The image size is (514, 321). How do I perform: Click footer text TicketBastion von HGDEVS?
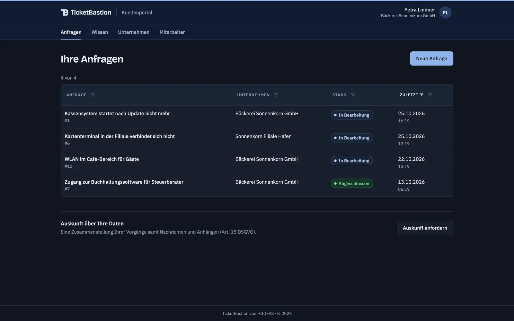click(248, 313)
